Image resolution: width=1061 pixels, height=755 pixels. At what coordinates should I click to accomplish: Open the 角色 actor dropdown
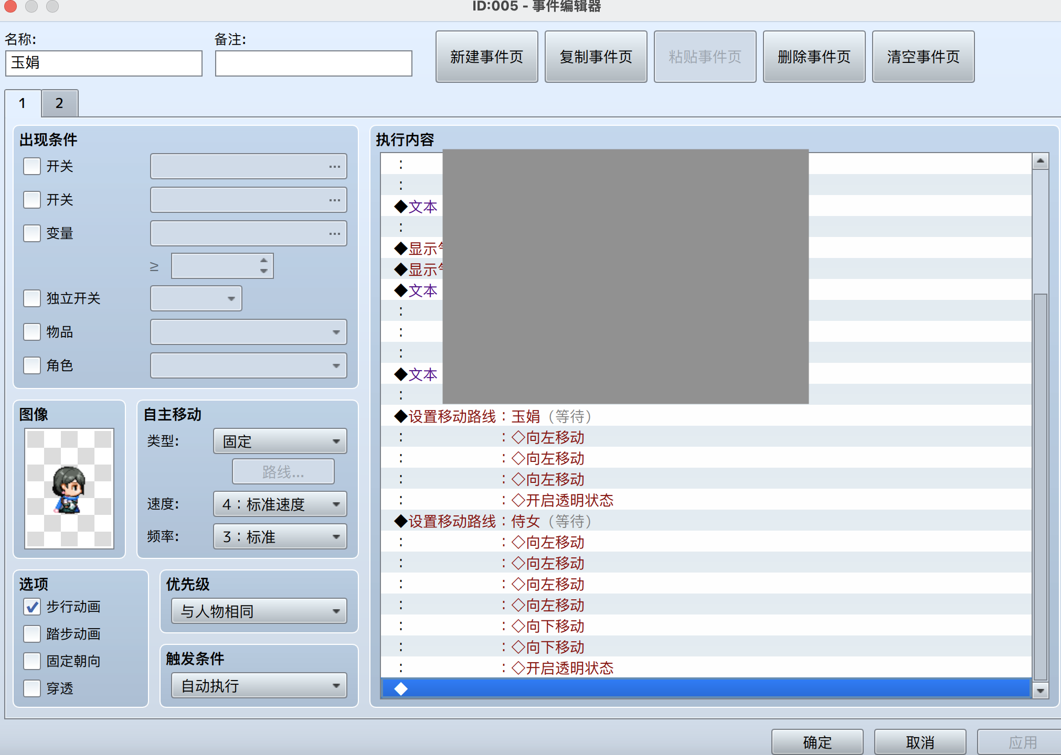[x=248, y=365]
